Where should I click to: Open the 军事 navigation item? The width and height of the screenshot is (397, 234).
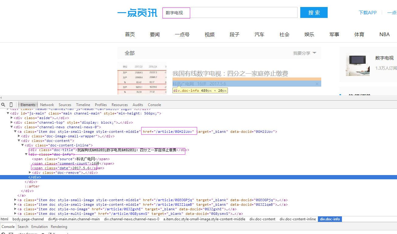point(334,35)
